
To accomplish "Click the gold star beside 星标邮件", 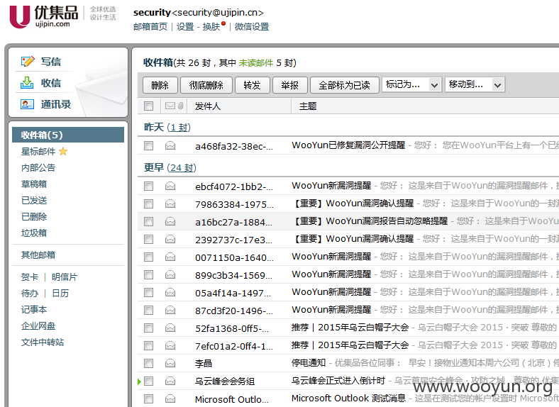I will [x=63, y=152].
